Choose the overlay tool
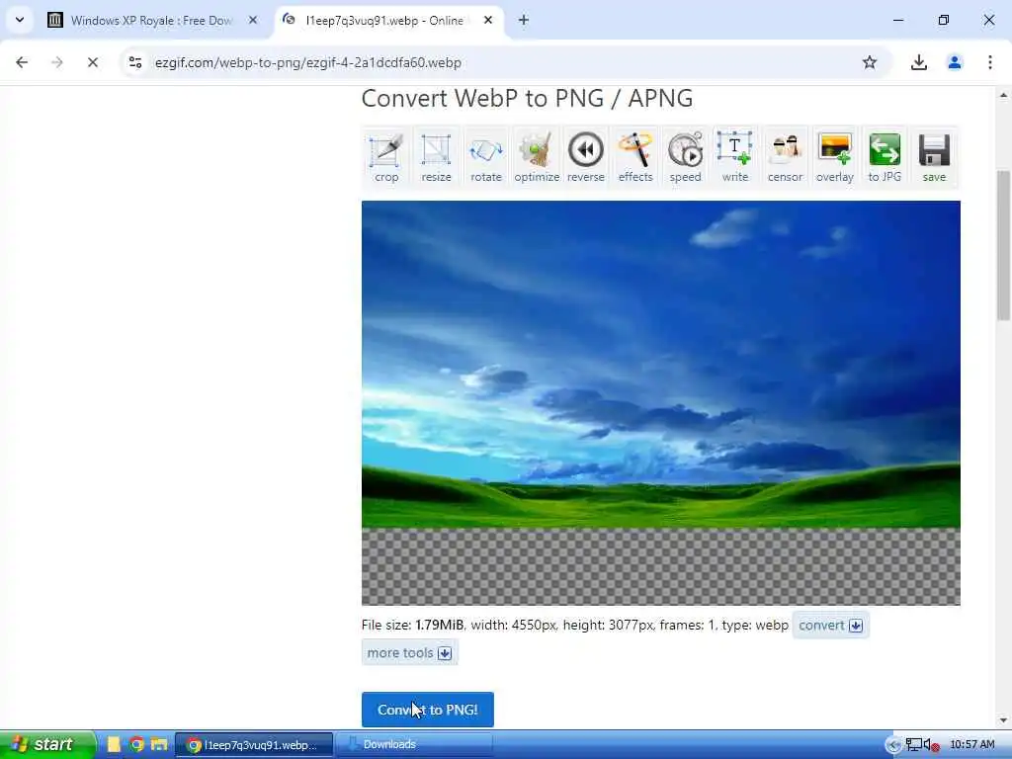Viewport: 1012px width, 759px height. click(834, 157)
